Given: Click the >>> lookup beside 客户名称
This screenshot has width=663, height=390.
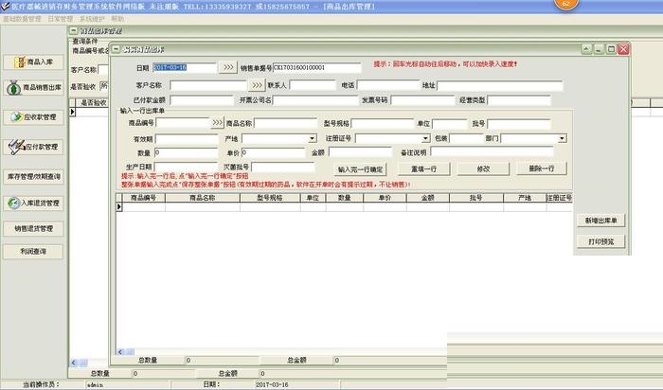Looking at the screenshot, I should pyautogui.click(x=257, y=85).
